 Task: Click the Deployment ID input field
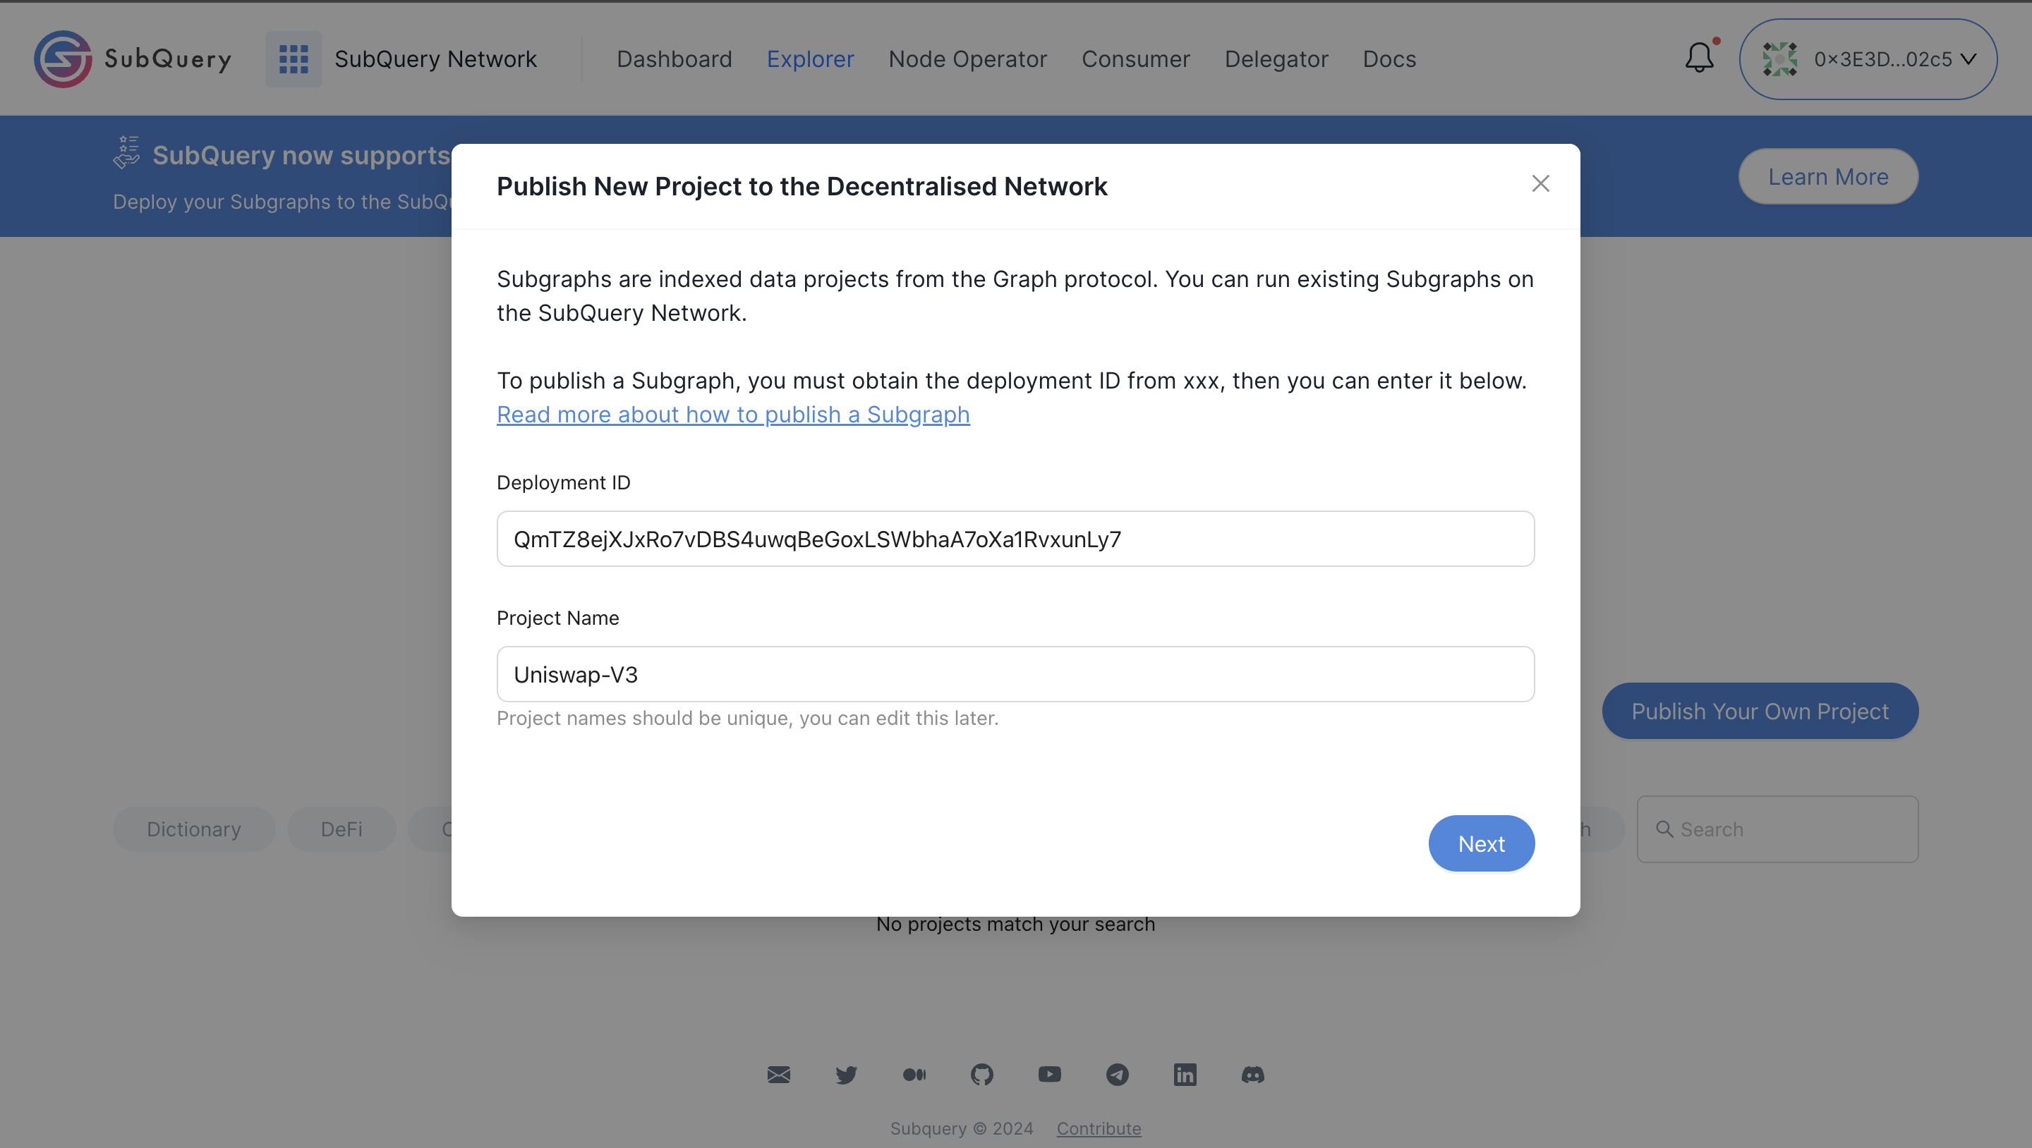pyautogui.click(x=1016, y=539)
